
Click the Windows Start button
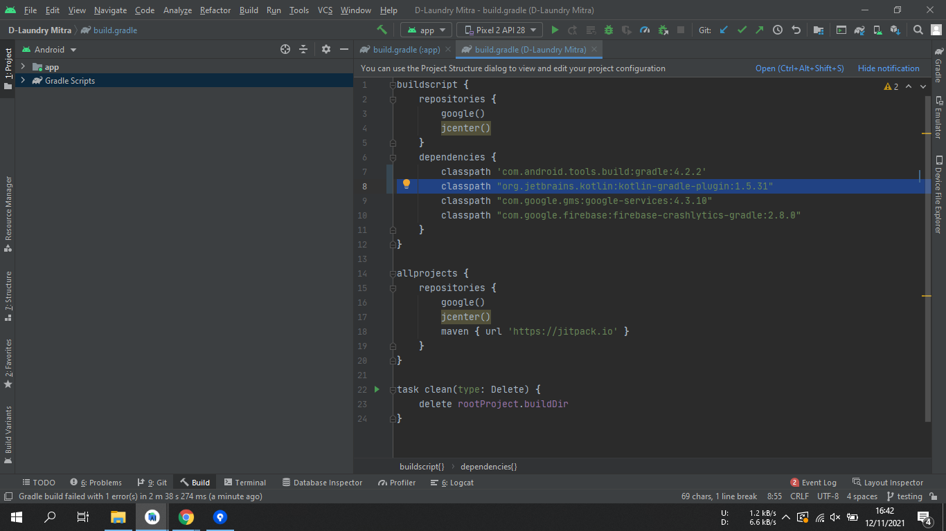click(x=17, y=517)
